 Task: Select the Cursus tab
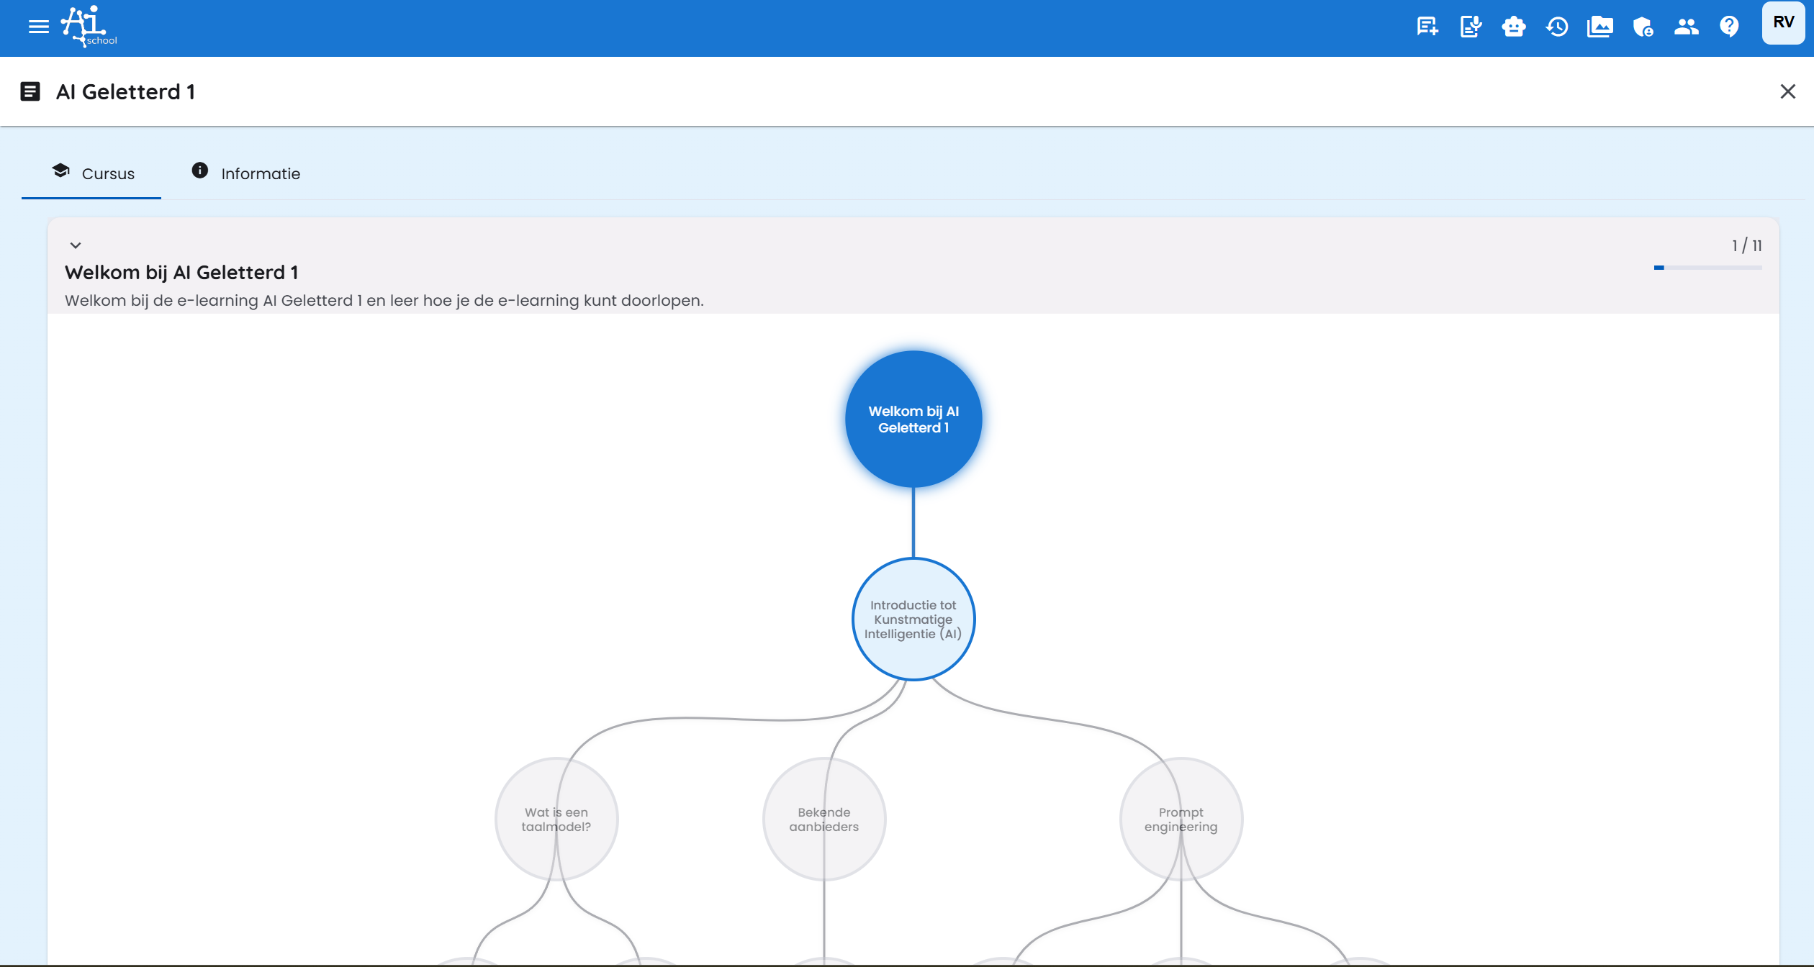(x=92, y=173)
